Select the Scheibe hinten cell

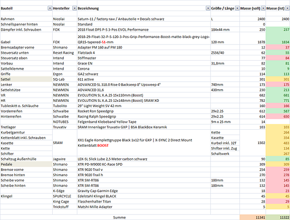[26, 186]
